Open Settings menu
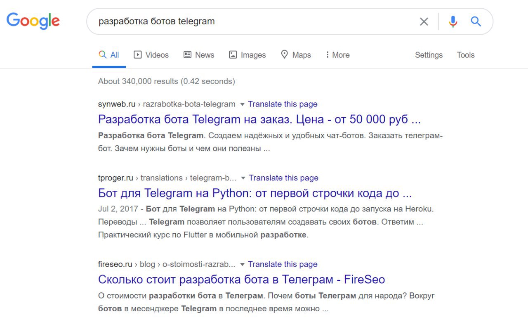 point(429,55)
